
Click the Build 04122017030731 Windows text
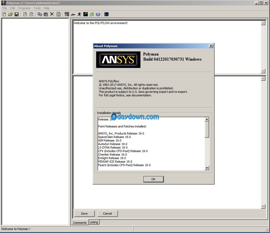click(x=172, y=59)
